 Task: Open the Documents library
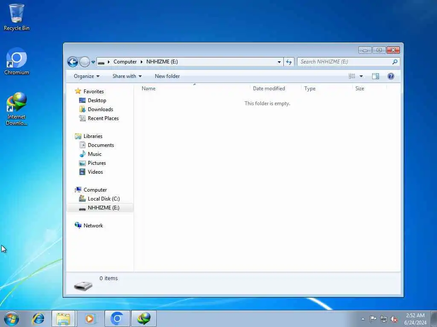click(x=101, y=145)
